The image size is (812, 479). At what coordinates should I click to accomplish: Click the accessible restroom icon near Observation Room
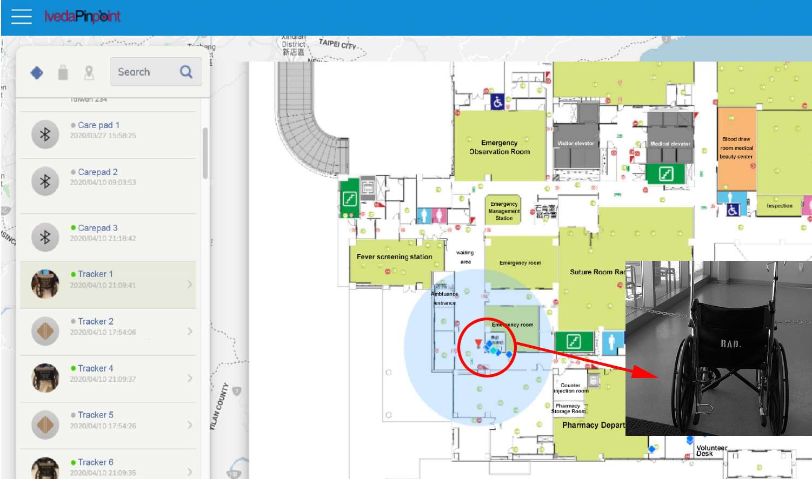[x=498, y=102]
